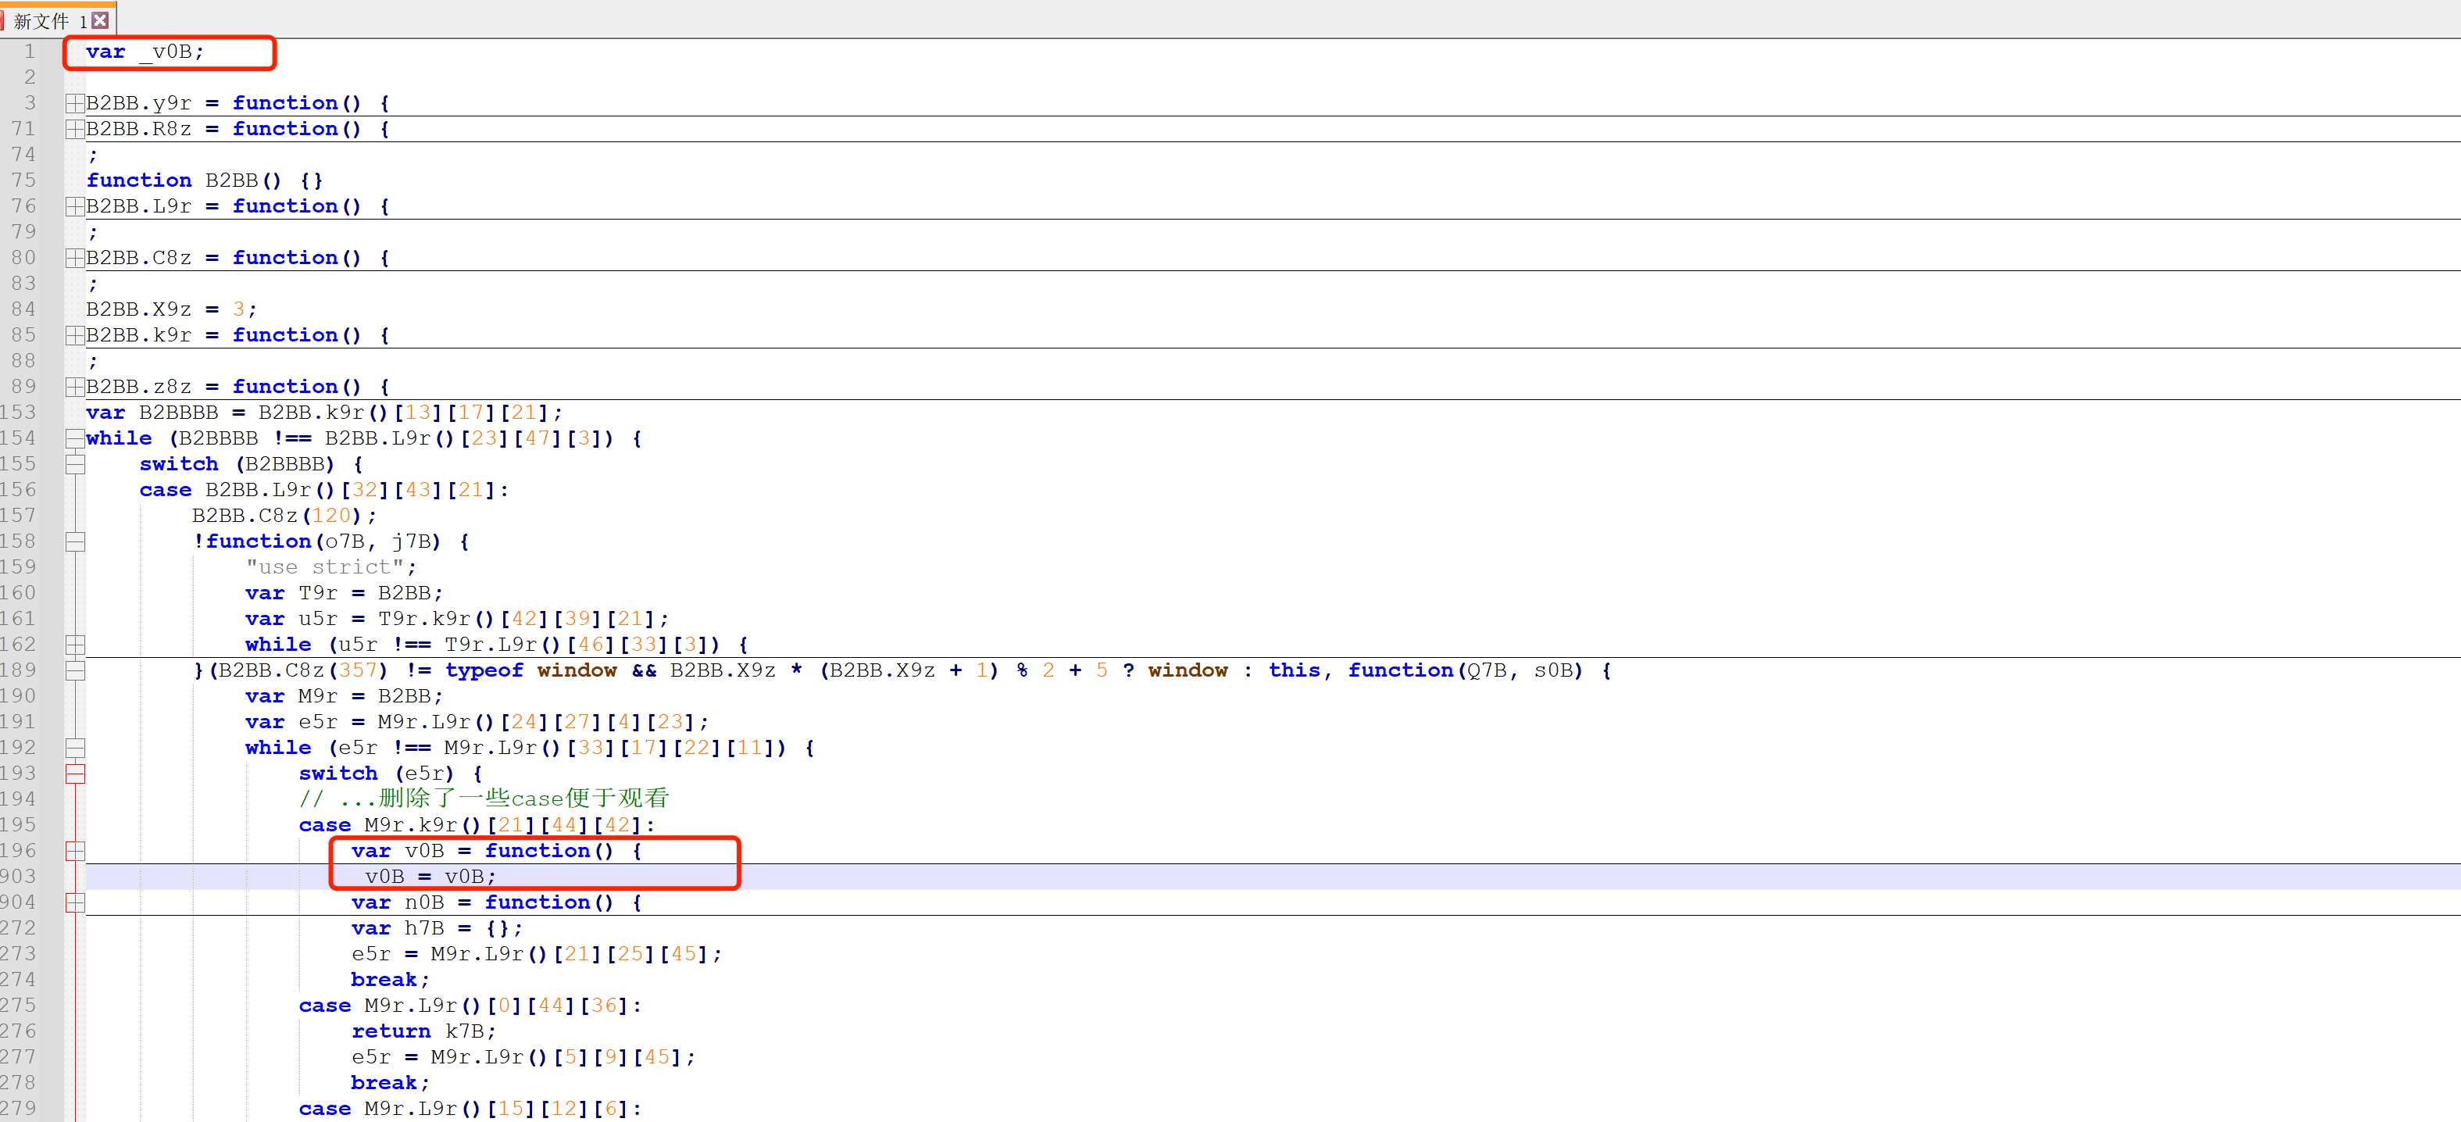Collapse the !function(o7B, j7B) block
This screenshot has width=2461, height=1122.
74,542
